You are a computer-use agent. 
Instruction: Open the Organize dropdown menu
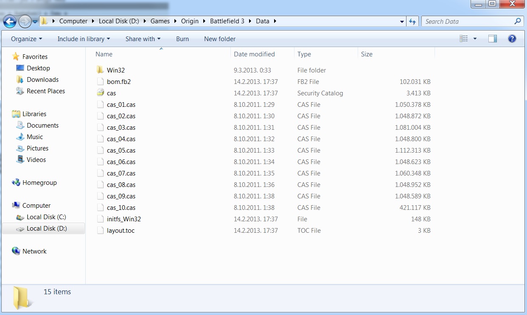(26, 39)
